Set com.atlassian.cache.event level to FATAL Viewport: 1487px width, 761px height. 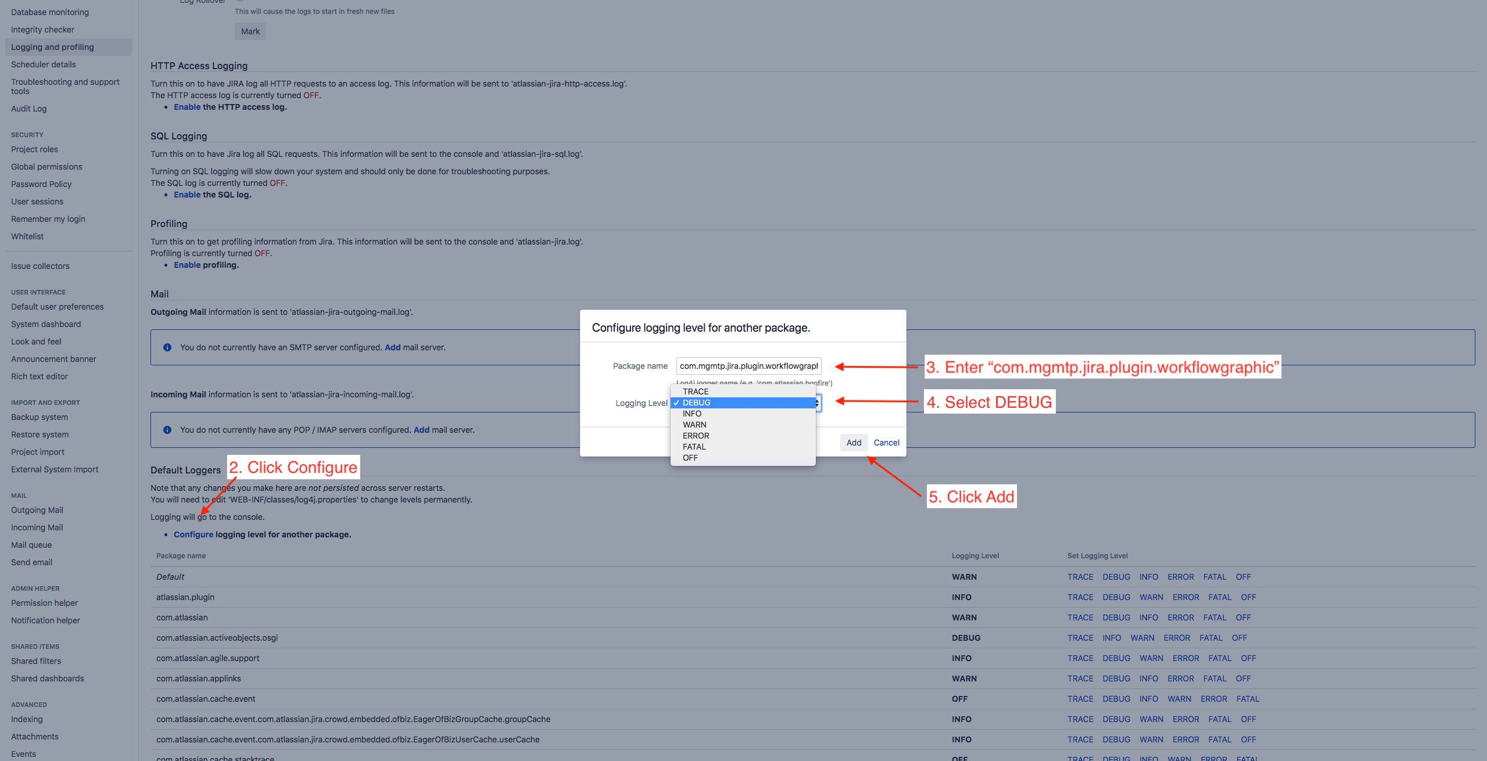point(1248,699)
